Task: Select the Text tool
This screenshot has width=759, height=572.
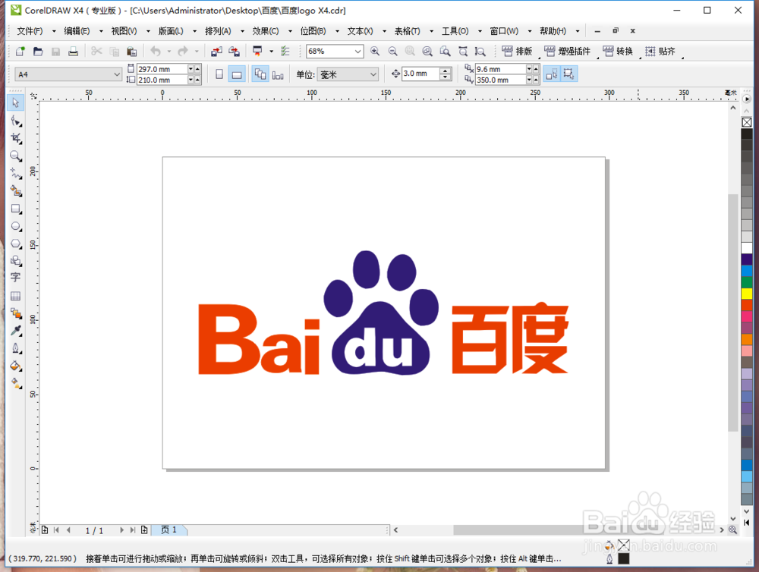Action: coord(15,278)
